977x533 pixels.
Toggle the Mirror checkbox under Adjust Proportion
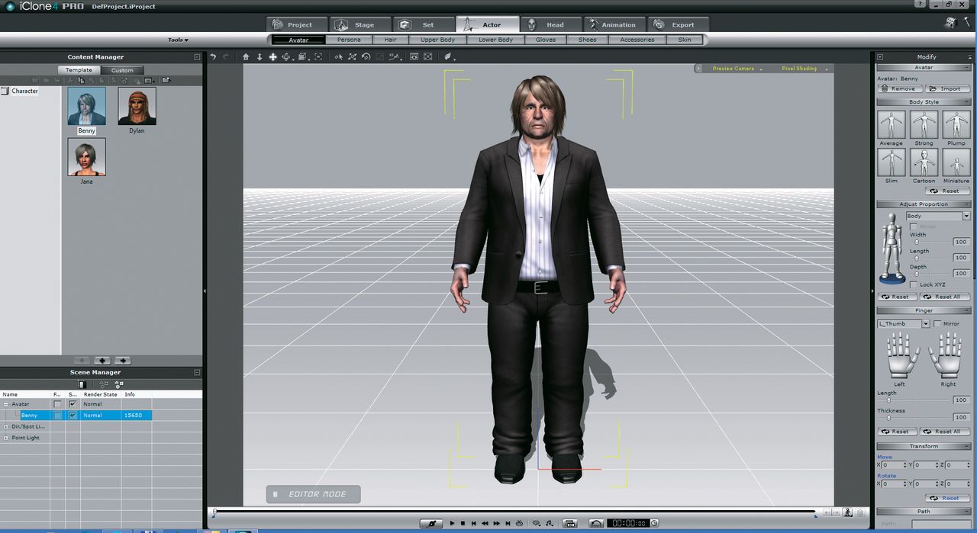(x=915, y=226)
